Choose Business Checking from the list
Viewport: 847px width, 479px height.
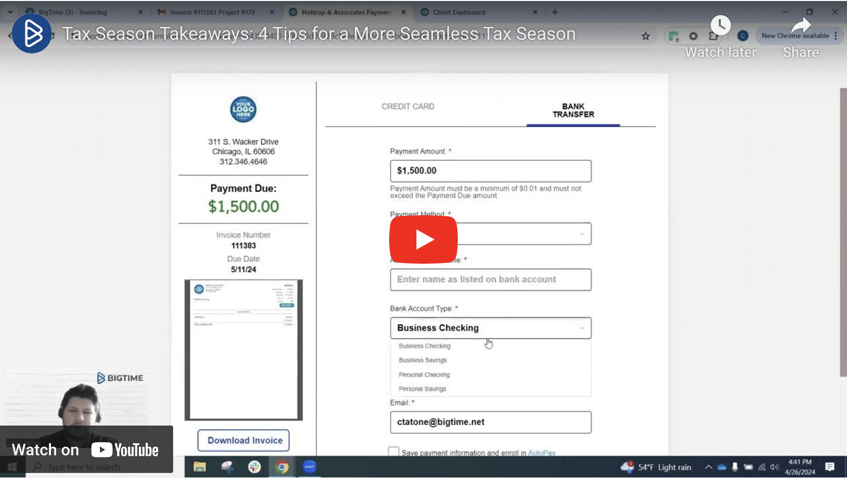pos(425,346)
